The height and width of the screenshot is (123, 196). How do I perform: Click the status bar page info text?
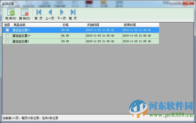[30, 118]
